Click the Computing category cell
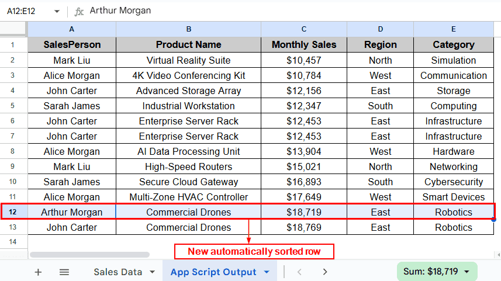501x281 pixels. point(454,106)
